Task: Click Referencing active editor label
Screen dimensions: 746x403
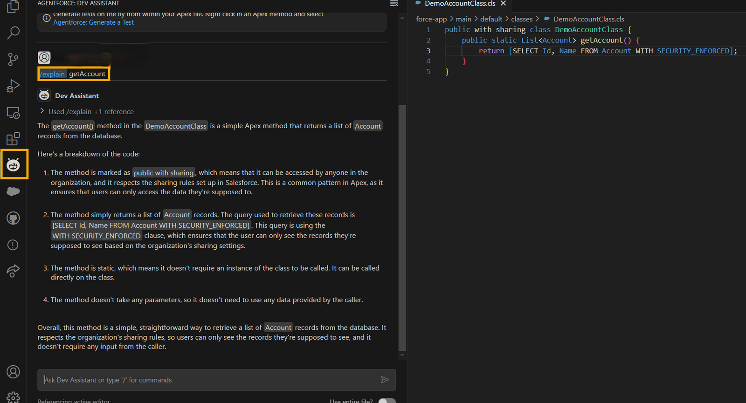Action: click(74, 401)
